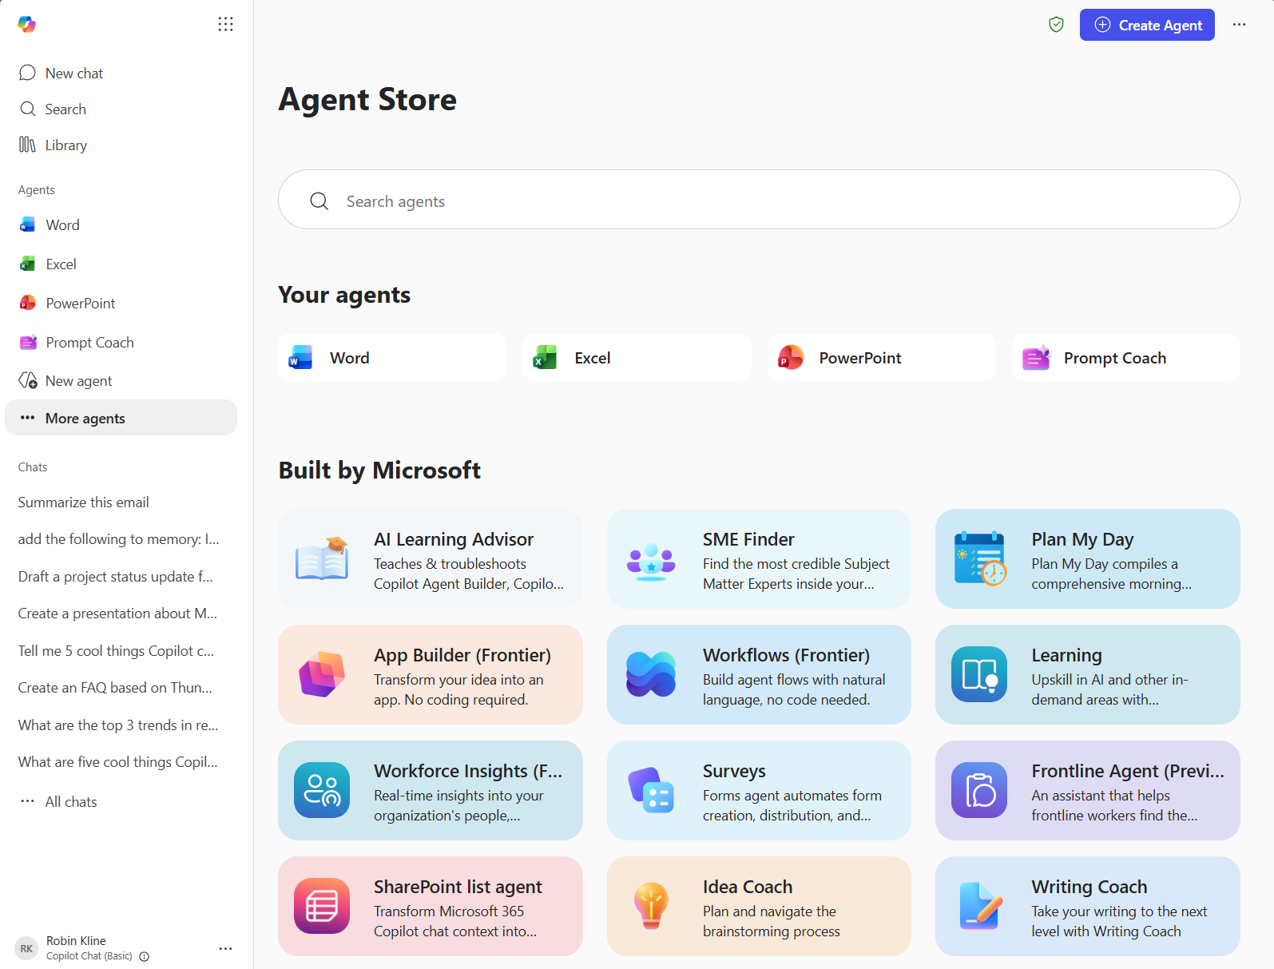
Task: Click the Idea Coach lightbulb icon
Action: coord(651,906)
